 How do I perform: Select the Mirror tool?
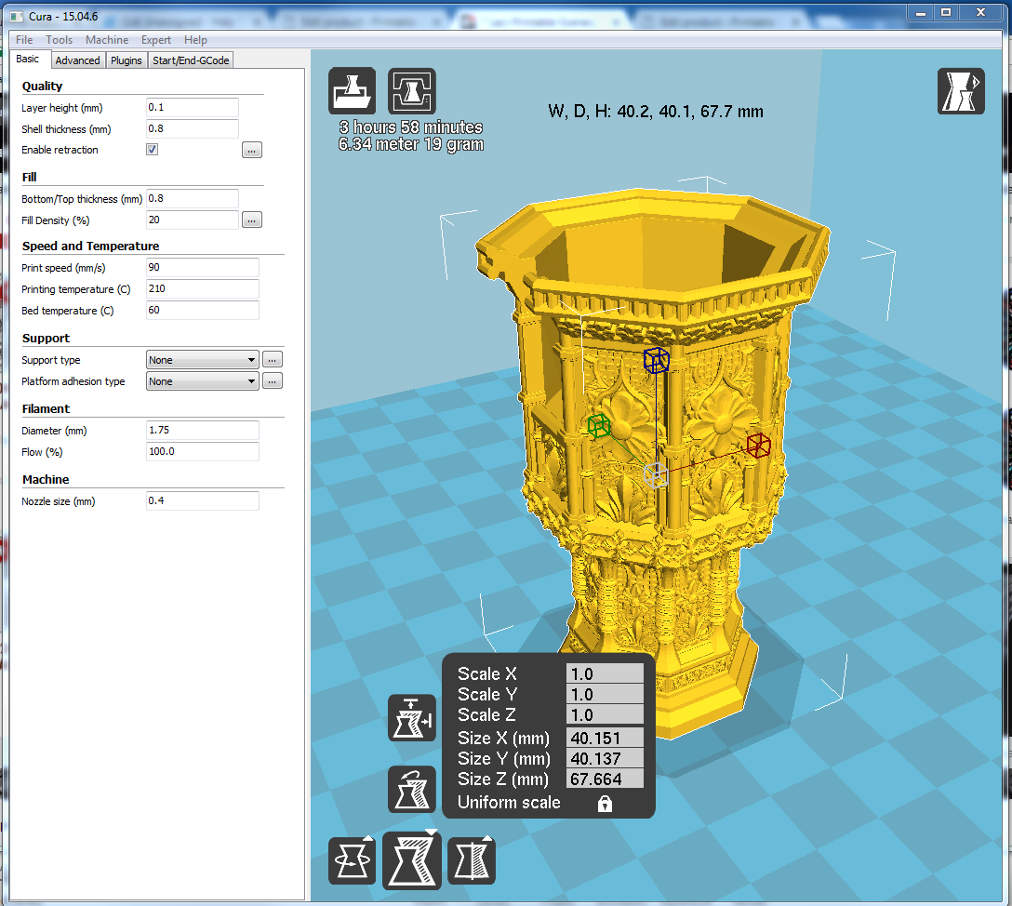pos(472,860)
